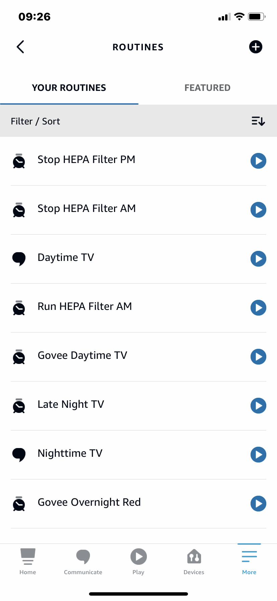Start the Daytime TV routine play button

258,259
